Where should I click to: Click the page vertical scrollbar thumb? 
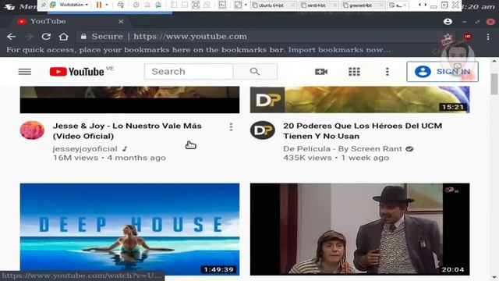(x=494, y=84)
